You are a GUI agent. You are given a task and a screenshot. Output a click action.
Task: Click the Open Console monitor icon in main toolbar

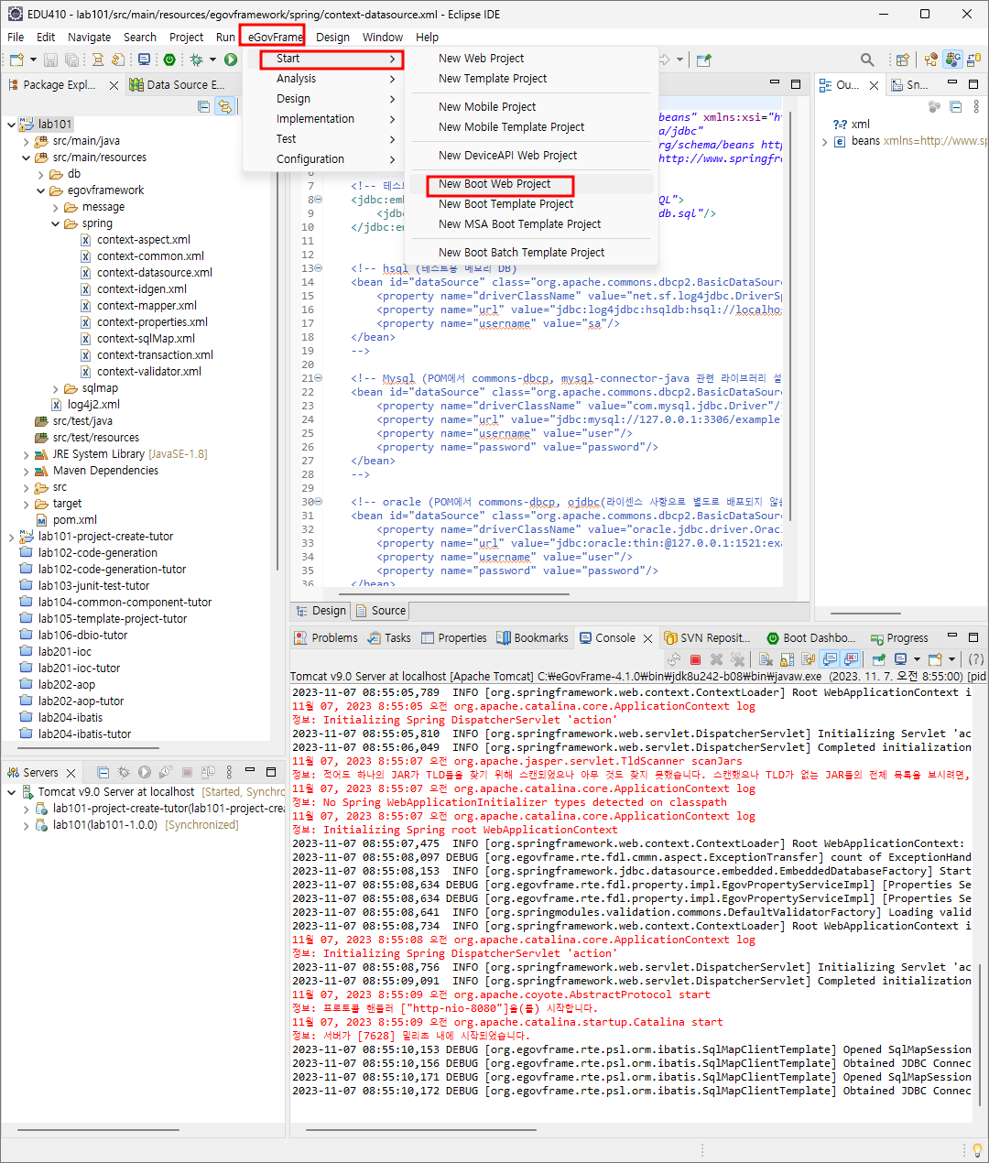pyautogui.click(x=144, y=60)
